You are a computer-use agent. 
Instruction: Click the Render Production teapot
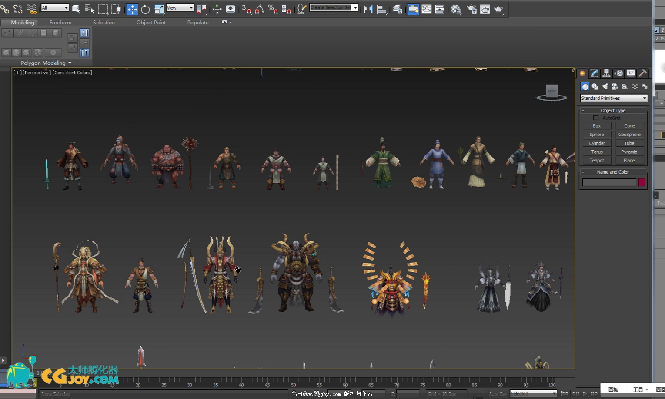point(498,9)
